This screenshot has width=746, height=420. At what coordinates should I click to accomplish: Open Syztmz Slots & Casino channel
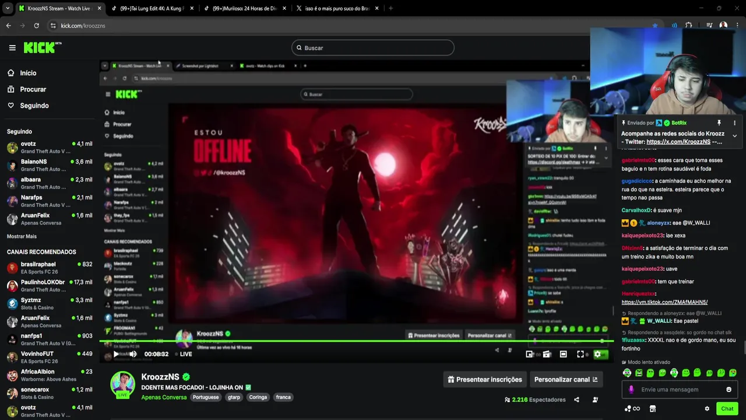[50, 303]
